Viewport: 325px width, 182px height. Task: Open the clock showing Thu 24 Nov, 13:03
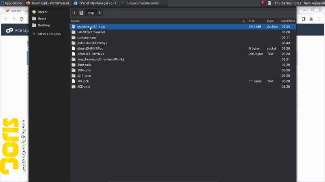pos(288,3)
